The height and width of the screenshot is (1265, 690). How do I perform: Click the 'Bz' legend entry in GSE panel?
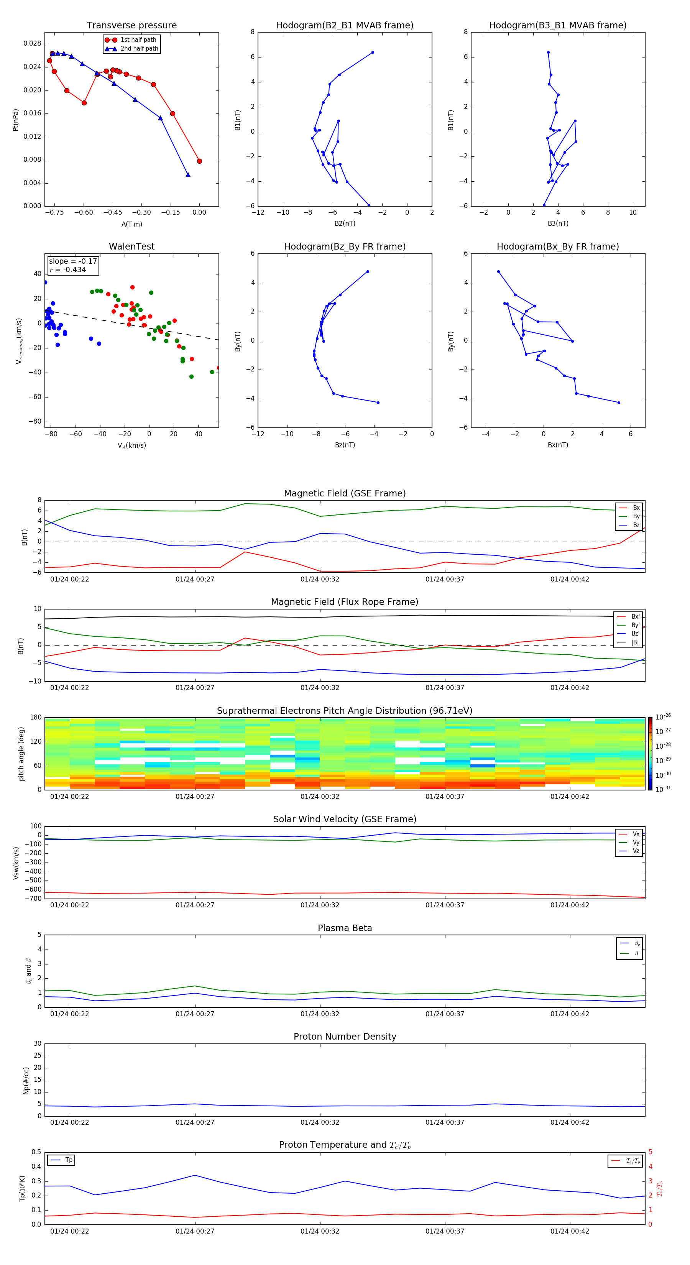[629, 525]
